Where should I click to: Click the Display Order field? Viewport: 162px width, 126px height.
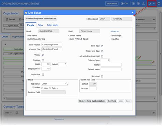46,69
